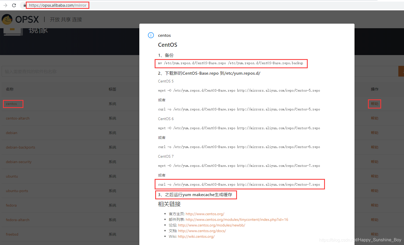Open the fedora-altarch mirror entry

point(18,220)
